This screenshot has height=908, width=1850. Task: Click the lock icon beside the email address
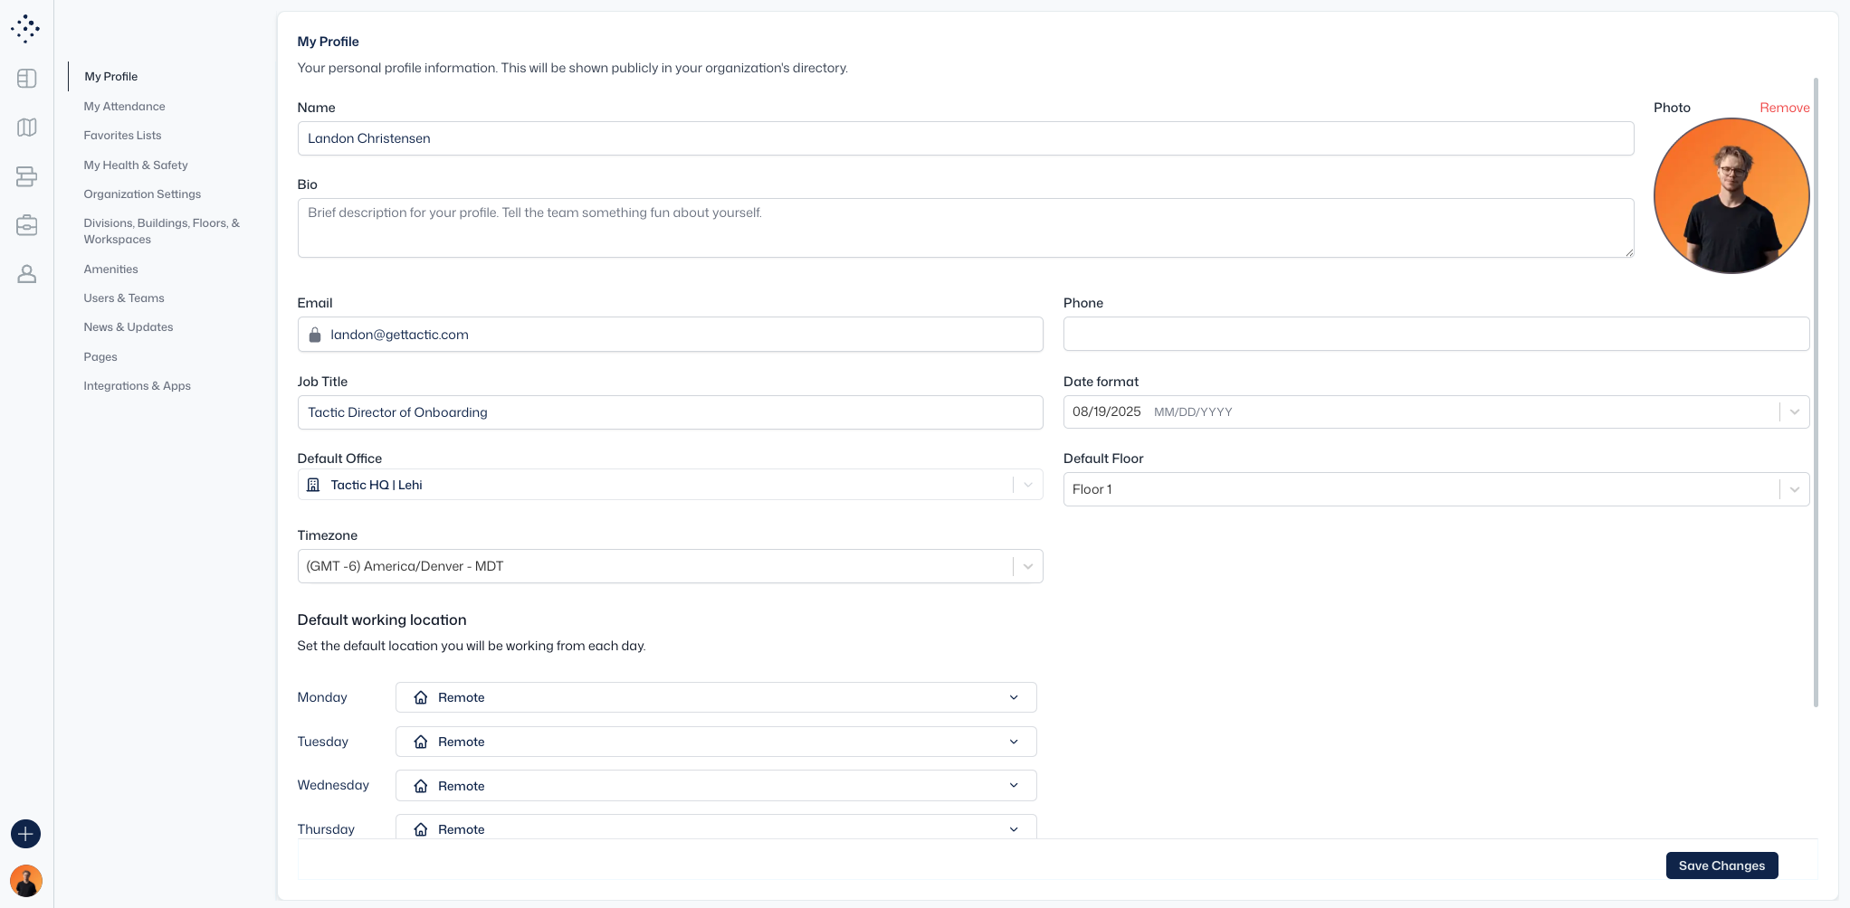[x=315, y=335]
